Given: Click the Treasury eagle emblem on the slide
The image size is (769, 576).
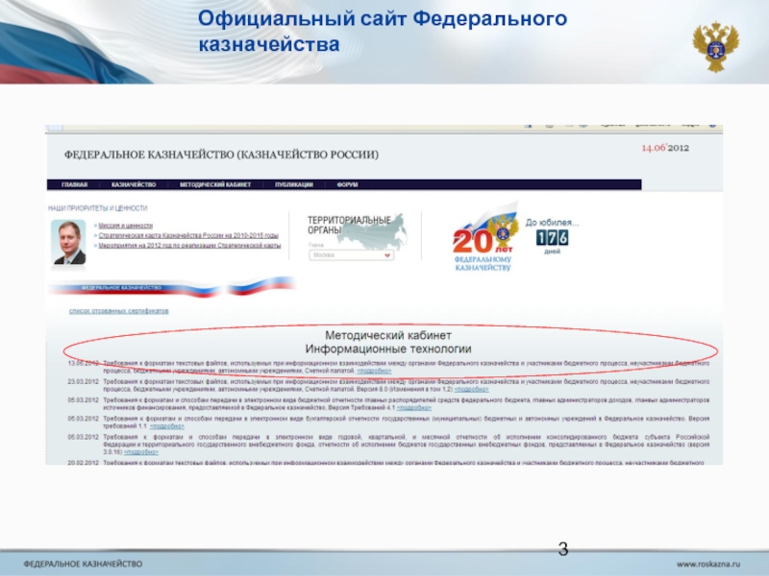Looking at the screenshot, I should (716, 47).
